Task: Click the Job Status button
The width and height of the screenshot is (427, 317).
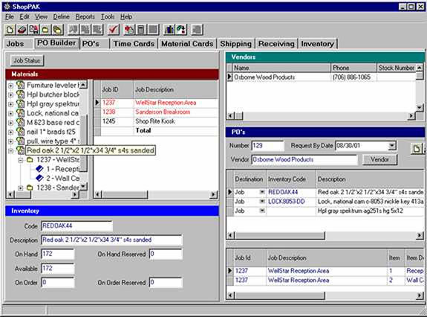Action: click(27, 60)
